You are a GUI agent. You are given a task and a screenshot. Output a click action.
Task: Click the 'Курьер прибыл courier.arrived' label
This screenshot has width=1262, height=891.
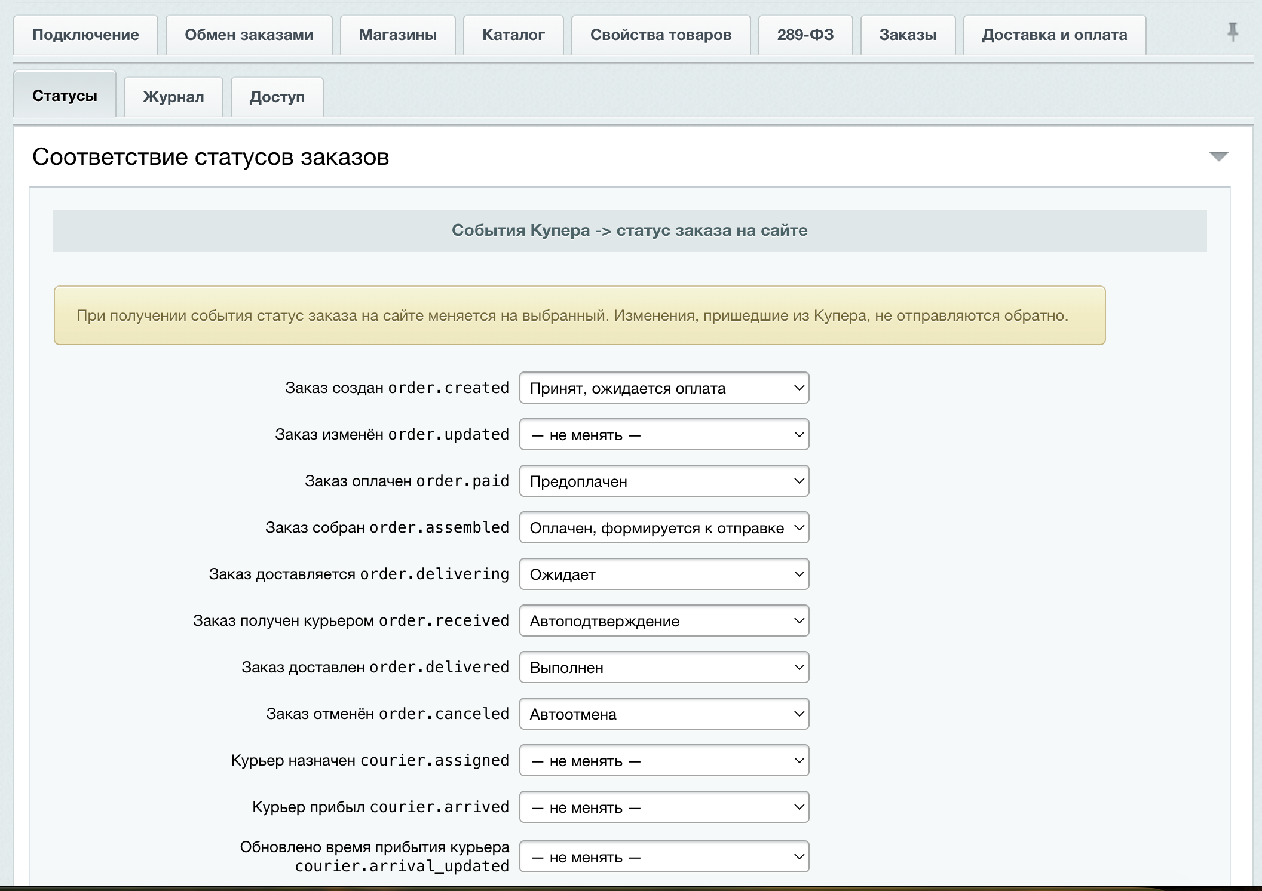click(x=381, y=807)
